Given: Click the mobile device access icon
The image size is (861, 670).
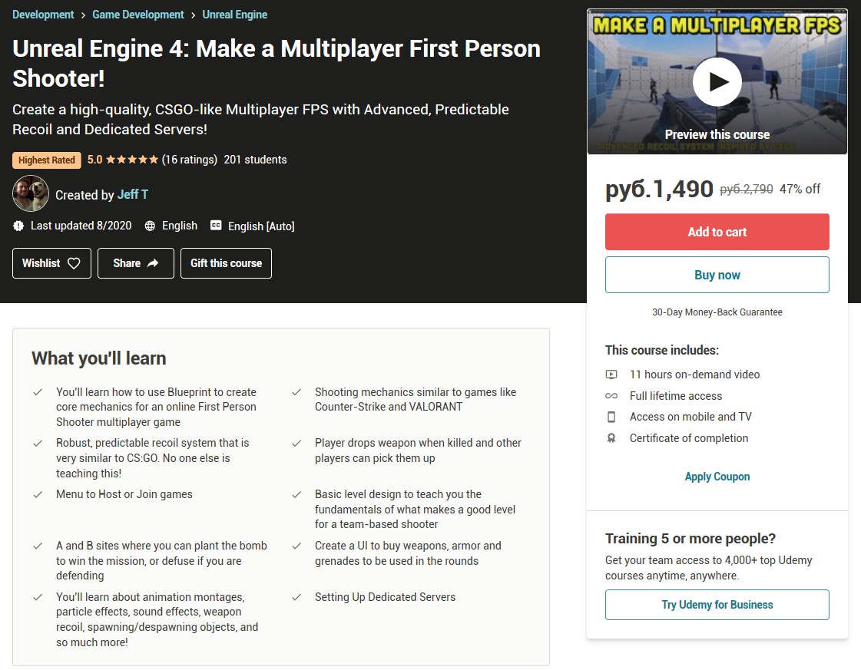Looking at the screenshot, I should (611, 417).
